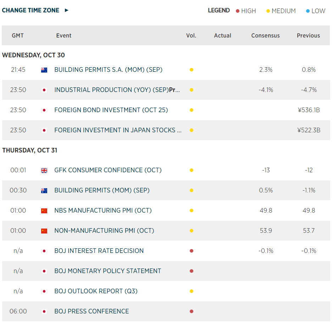332x323 pixels.
Task: Sort by the Consensus column header
Action: (x=265, y=35)
